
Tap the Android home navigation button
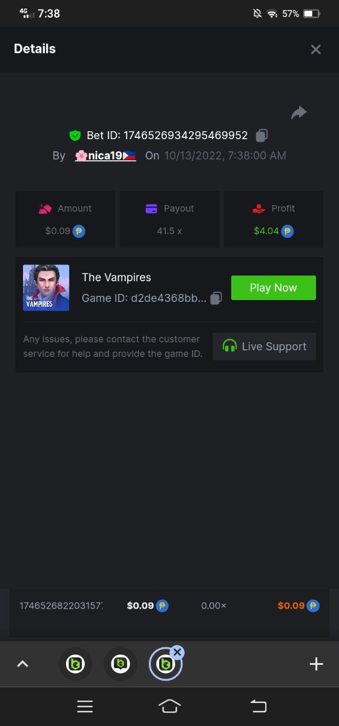point(169,706)
